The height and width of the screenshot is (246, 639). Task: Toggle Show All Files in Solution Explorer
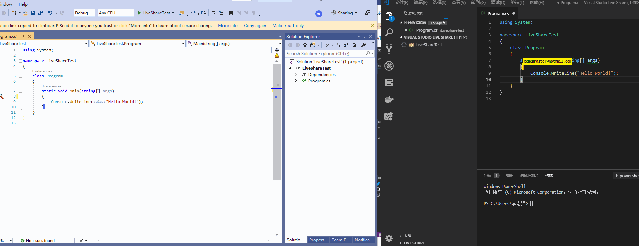[x=353, y=45]
